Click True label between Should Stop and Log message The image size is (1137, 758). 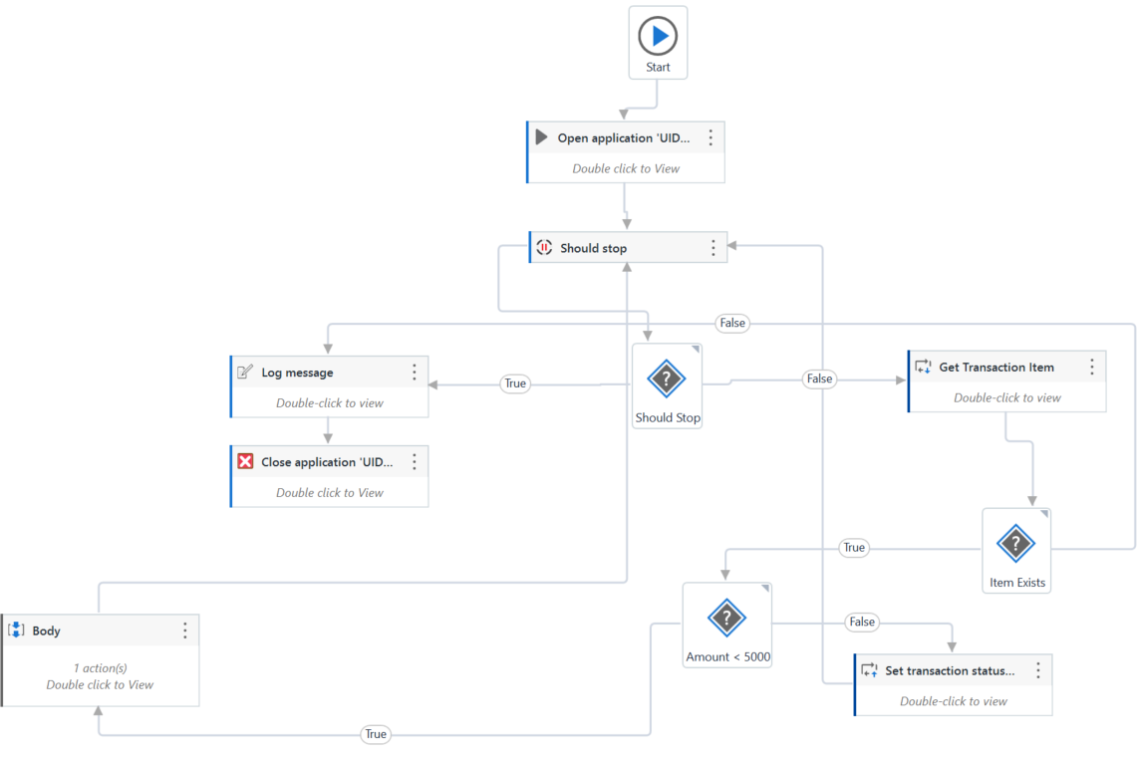515,383
